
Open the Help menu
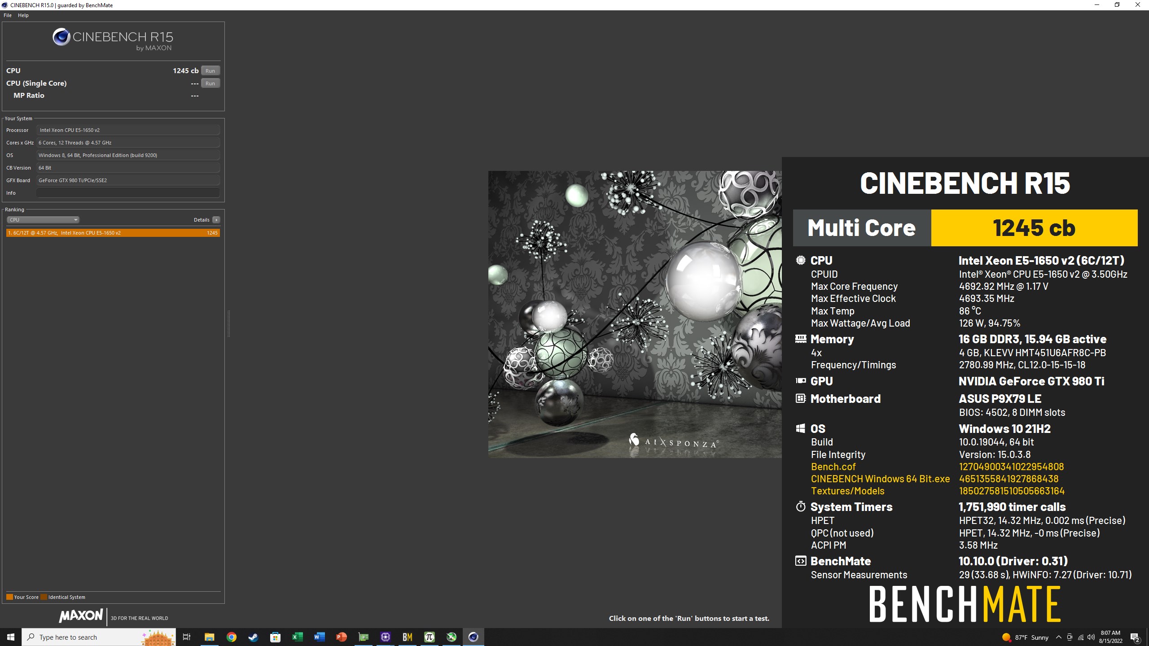pos(23,15)
